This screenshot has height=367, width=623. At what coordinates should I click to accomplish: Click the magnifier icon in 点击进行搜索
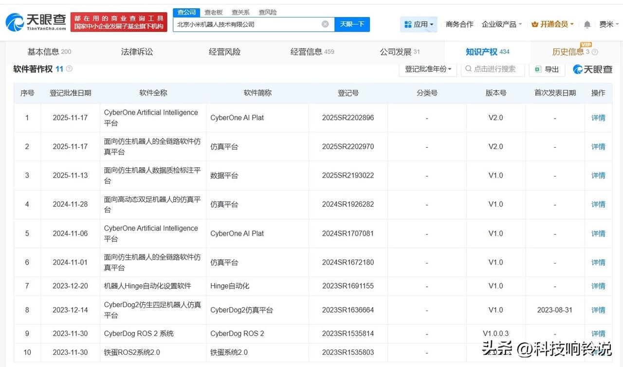click(468, 69)
